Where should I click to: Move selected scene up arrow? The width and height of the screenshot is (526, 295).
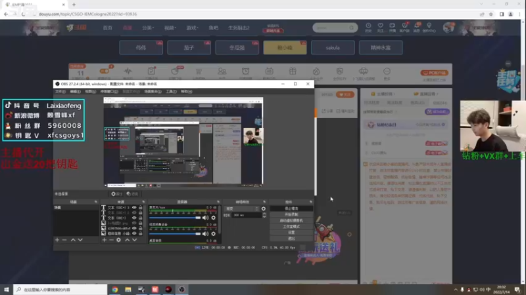pos(73,240)
